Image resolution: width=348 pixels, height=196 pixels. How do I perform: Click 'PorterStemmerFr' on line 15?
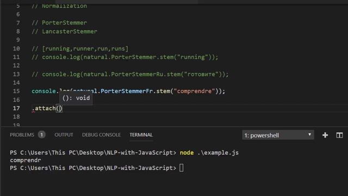point(127,91)
